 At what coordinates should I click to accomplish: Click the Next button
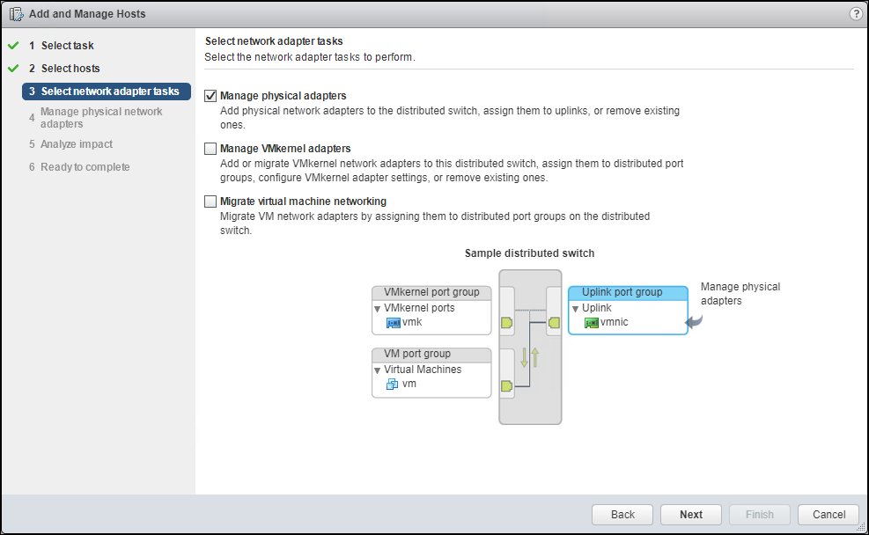[690, 514]
